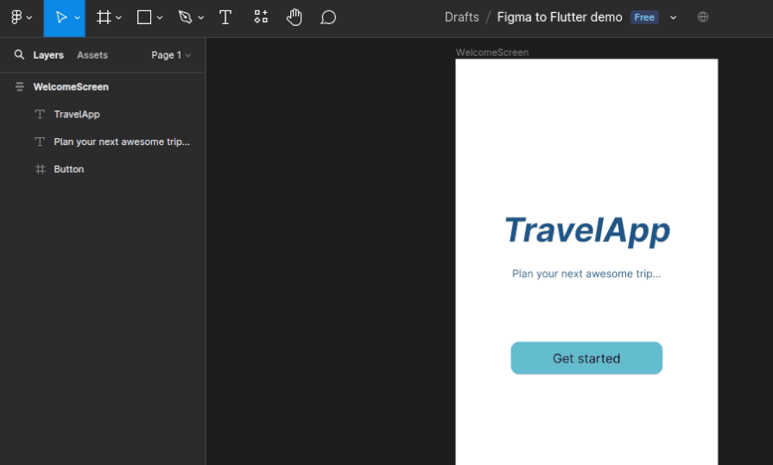Expand the Move tool options chevron
This screenshot has height=465, width=773.
(77, 18)
